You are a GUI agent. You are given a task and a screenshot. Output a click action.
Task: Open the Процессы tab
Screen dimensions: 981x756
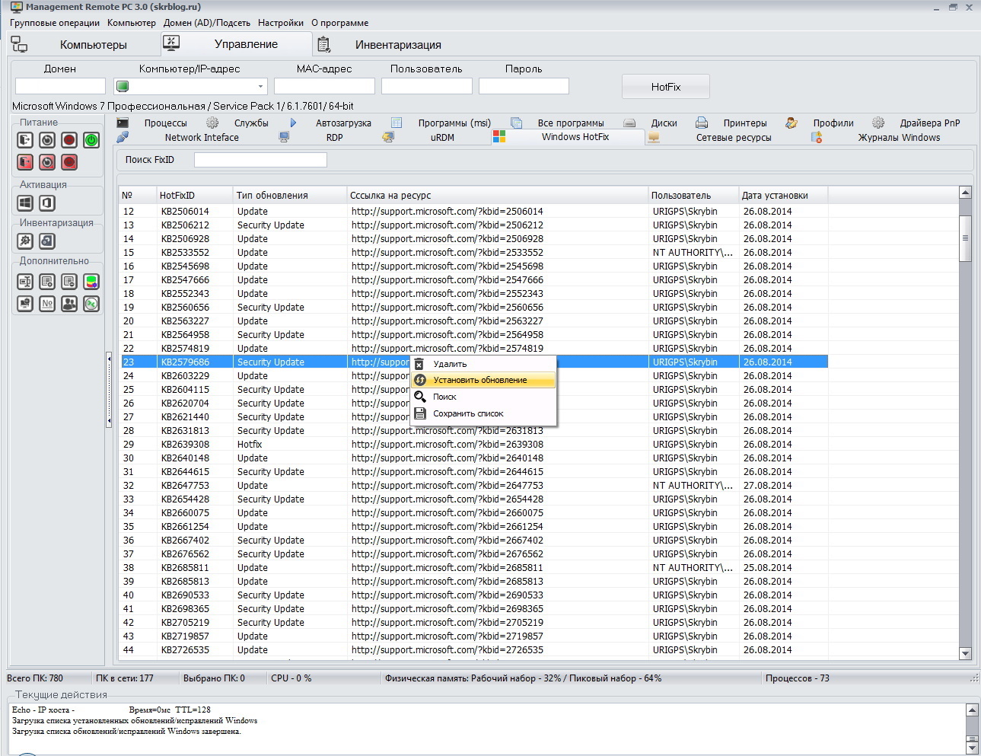[x=165, y=123]
